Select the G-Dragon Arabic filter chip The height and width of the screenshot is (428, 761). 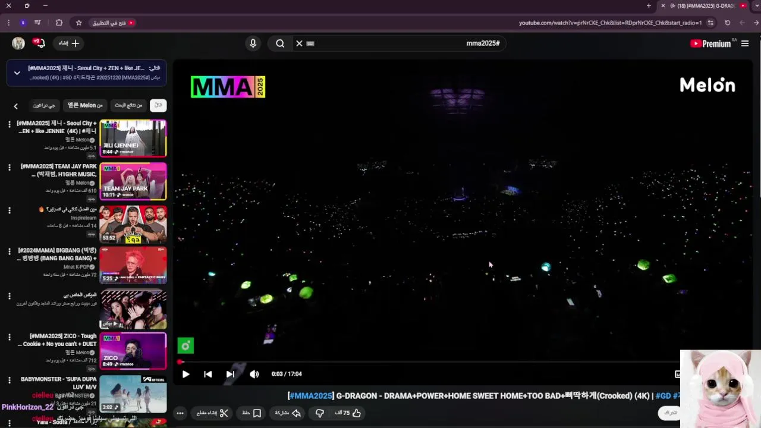click(x=44, y=105)
